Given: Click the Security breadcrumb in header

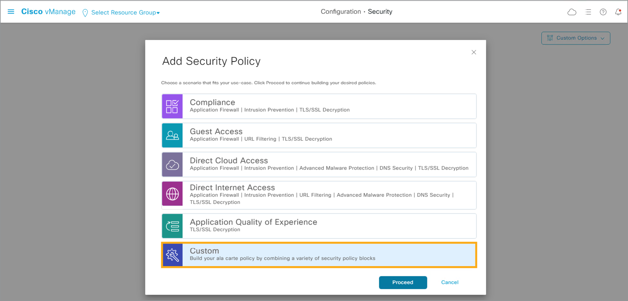Looking at the screenshot, I should (380, 12).
